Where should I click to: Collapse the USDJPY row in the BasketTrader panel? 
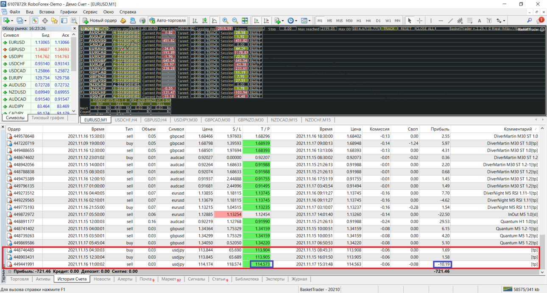click(82, 96)
